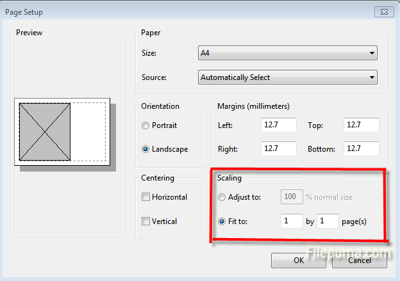The image size is (400, 281).
Task: Choose the Landscape orientation option
Action: [146, 149]
